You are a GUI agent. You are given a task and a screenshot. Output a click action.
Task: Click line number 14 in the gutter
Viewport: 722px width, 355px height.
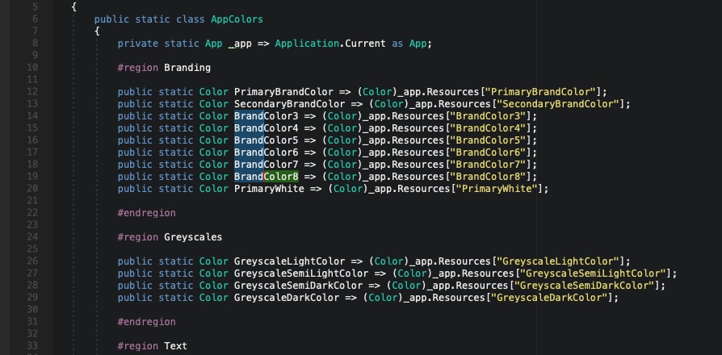32,116
